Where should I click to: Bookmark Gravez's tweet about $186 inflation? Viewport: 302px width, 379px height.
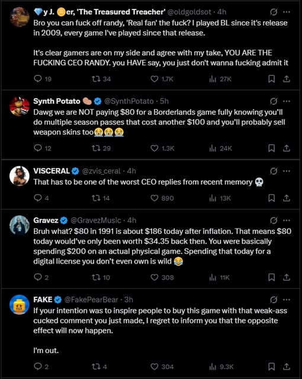[272, 277]
